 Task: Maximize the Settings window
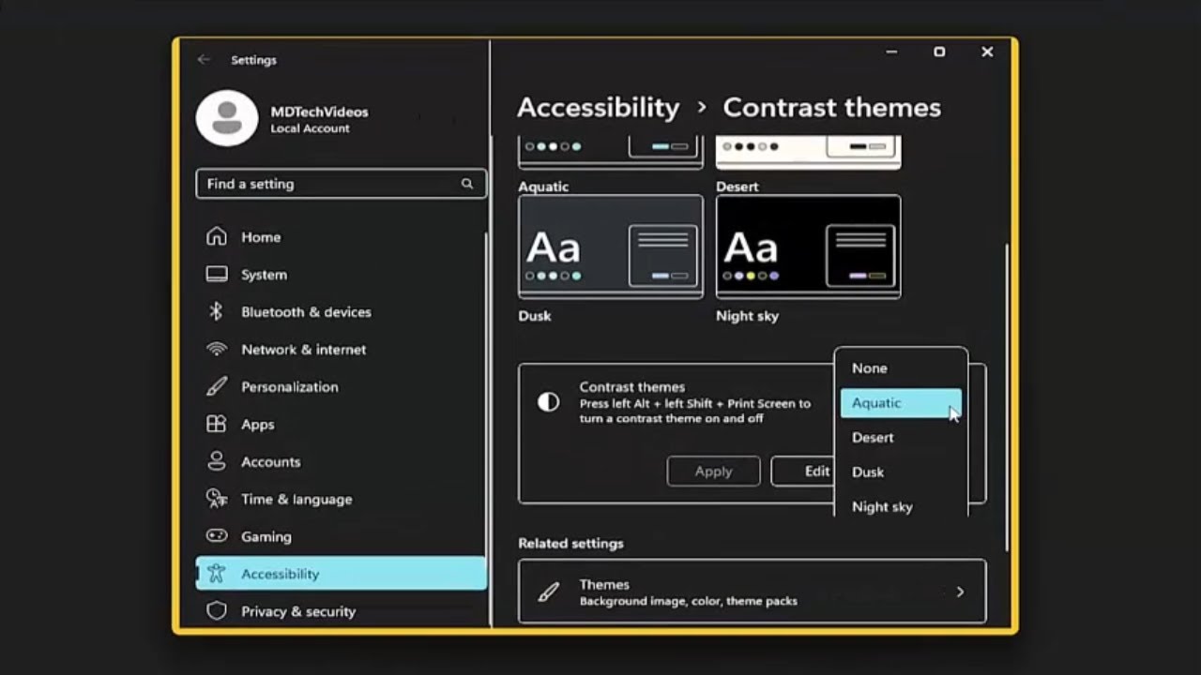[939, 52]
